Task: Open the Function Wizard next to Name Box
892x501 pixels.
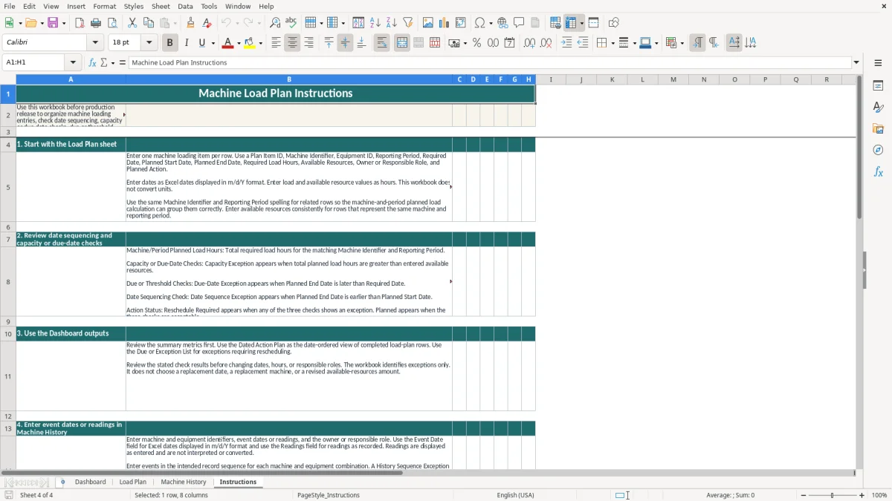Action: [93, 62]
